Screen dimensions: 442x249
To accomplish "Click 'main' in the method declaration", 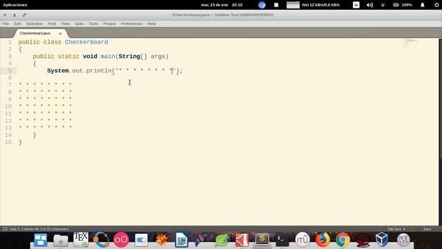I will point(108,57).
